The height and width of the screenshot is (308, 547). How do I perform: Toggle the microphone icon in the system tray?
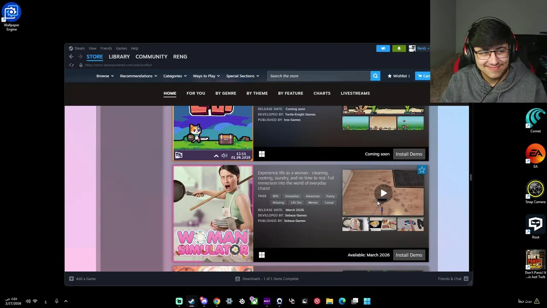56,301
